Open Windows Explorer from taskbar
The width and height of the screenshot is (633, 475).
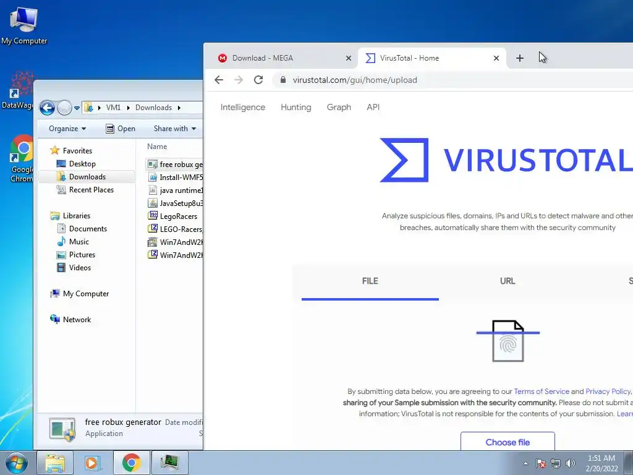pos(55,463)
